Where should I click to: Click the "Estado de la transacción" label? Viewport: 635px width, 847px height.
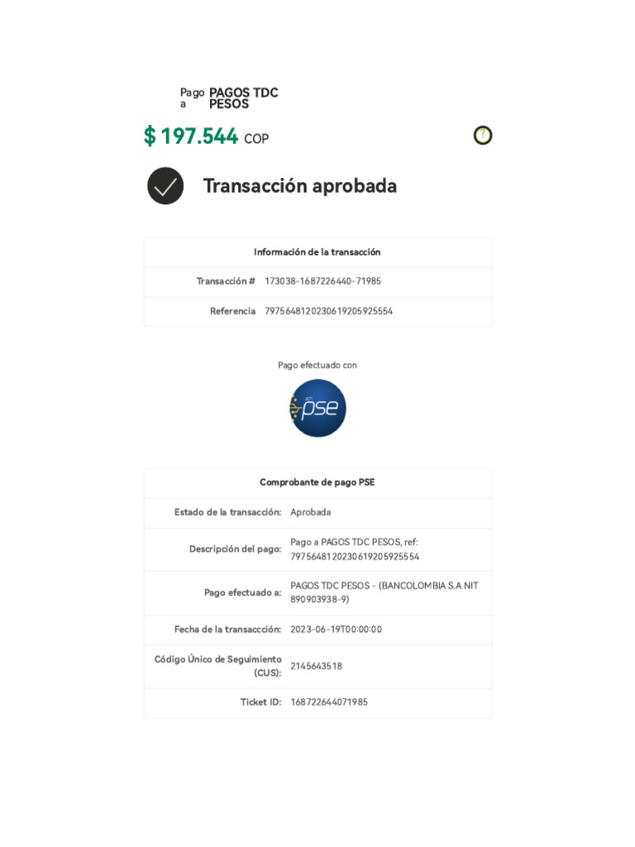tap(227, 512)
